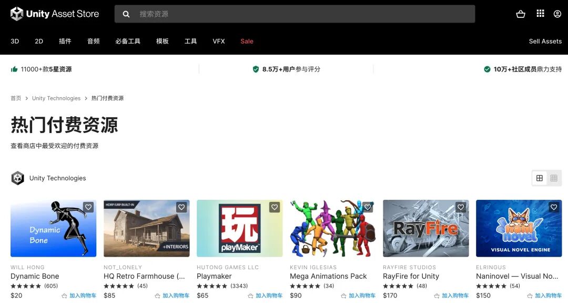
Task: Click the NOT_LONELY publisher name
Action: click(123, 267)
